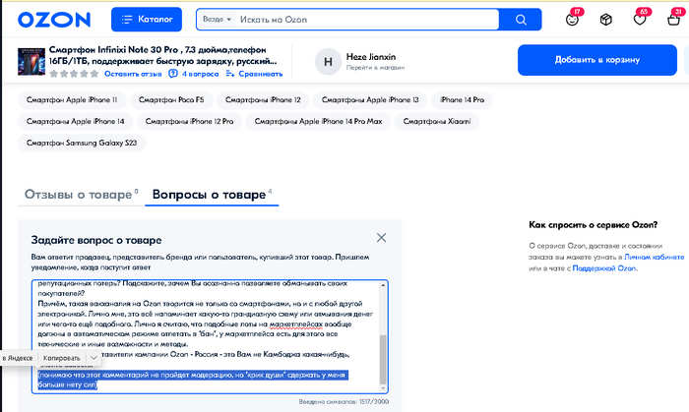
Task: Expand the popup chevron next to Копировать
Action: click(x=94, y=358)
